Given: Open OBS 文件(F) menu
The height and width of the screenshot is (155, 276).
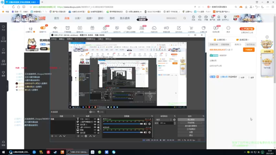Looking at the screenshot, I should coord(54,39).
